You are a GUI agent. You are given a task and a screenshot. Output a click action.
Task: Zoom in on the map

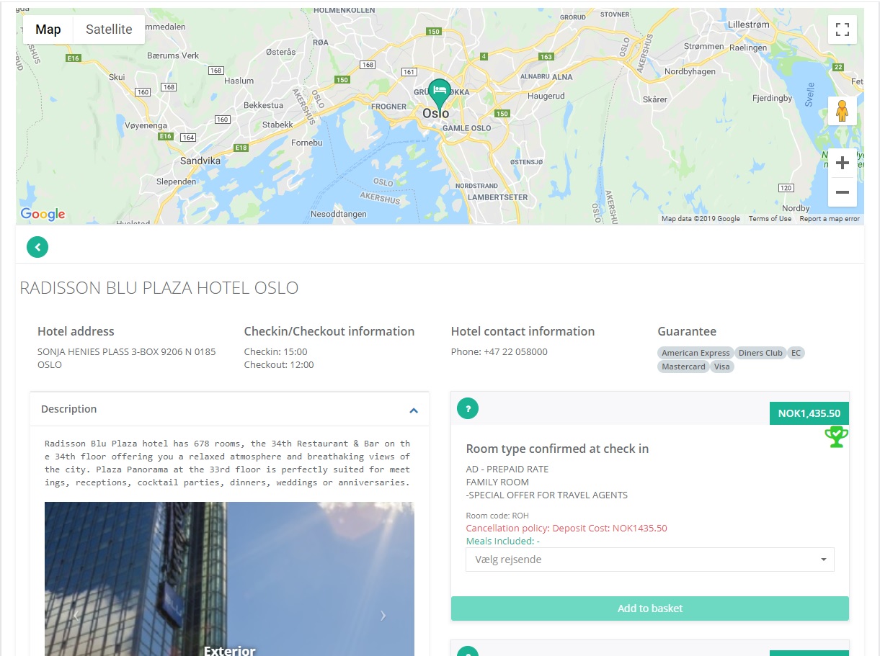pyautogui.click(x=842, y=163)
